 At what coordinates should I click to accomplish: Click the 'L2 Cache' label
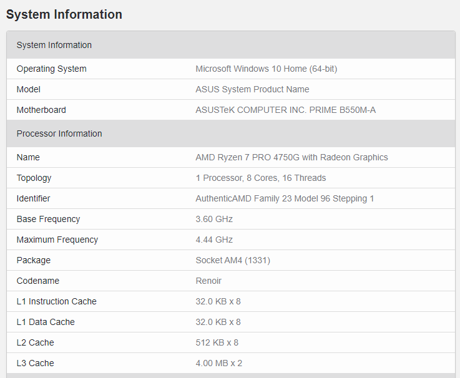[x=36, y=342]
